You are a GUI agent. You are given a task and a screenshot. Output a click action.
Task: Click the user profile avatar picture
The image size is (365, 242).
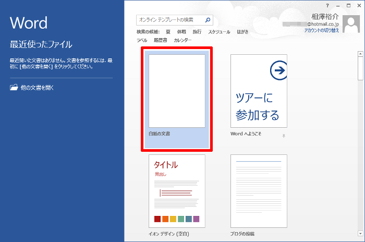pos(351,24)
